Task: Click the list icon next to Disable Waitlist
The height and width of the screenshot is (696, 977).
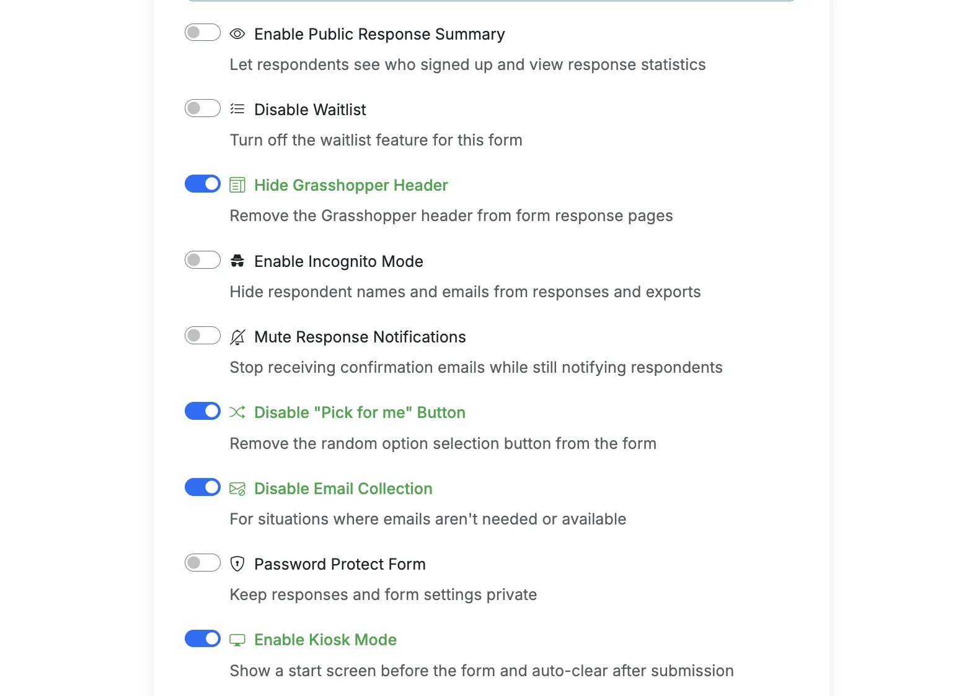Action: [x=237, y=110]
